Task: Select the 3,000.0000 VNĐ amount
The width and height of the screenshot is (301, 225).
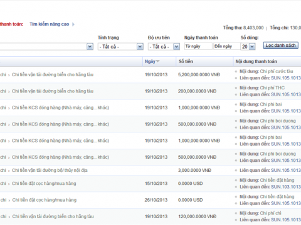Action: (x=194, y=171)
